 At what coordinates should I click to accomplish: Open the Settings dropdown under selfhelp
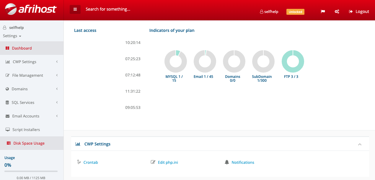12,36
